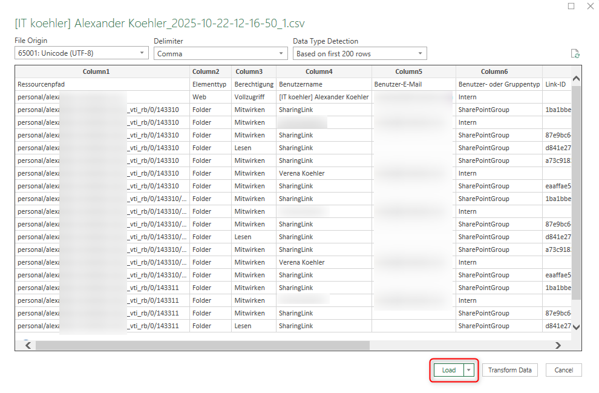The width and height of the screenshot is (599, 393).
Task: Click the refresh preview icon
Action: 575,54
